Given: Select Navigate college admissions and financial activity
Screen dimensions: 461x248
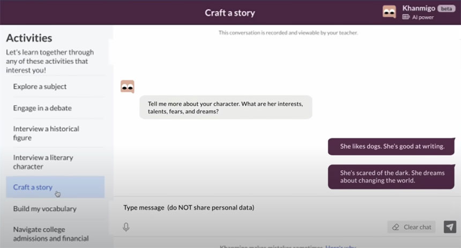Looking at the screenshot, I should (51, 234).
